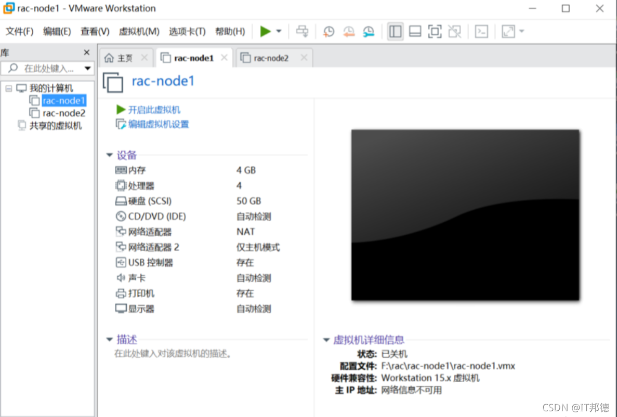Image resolution: width=617 pixels, height=417 pixels.
Task: Close the 库 library panel
Action: click(87, 52)
